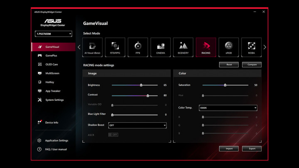Click the Brightness slider handle
The height and width of the screenshot is (168, 299).
pos(141,85)
